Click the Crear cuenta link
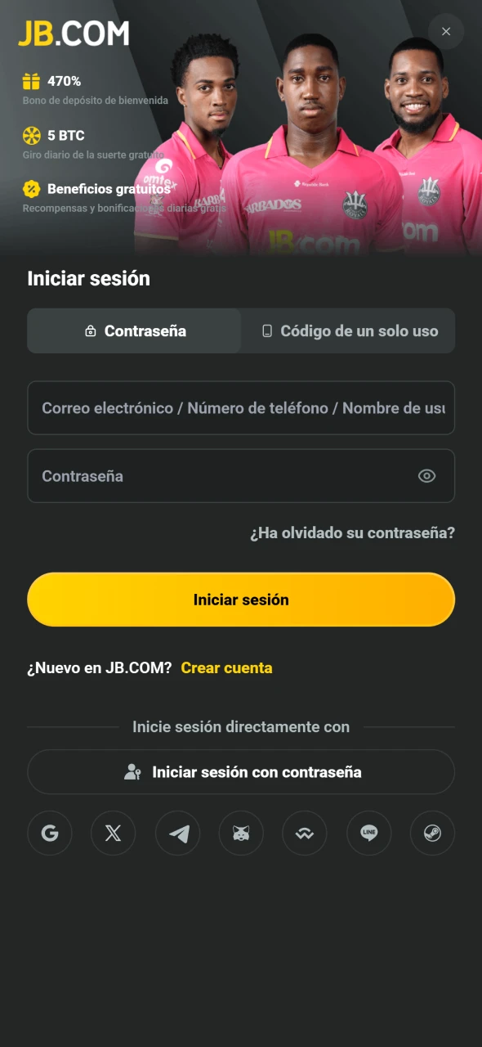 226,667
